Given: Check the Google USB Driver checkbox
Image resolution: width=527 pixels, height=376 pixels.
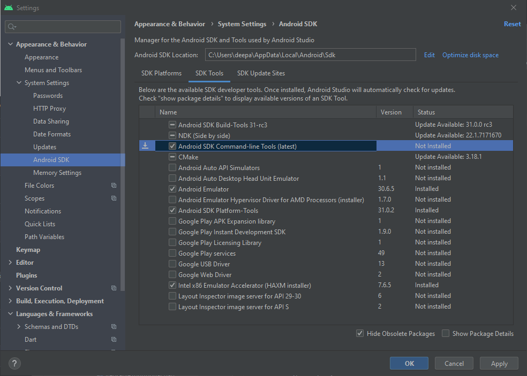Looking at the screenshot, I should pos(172,264).
